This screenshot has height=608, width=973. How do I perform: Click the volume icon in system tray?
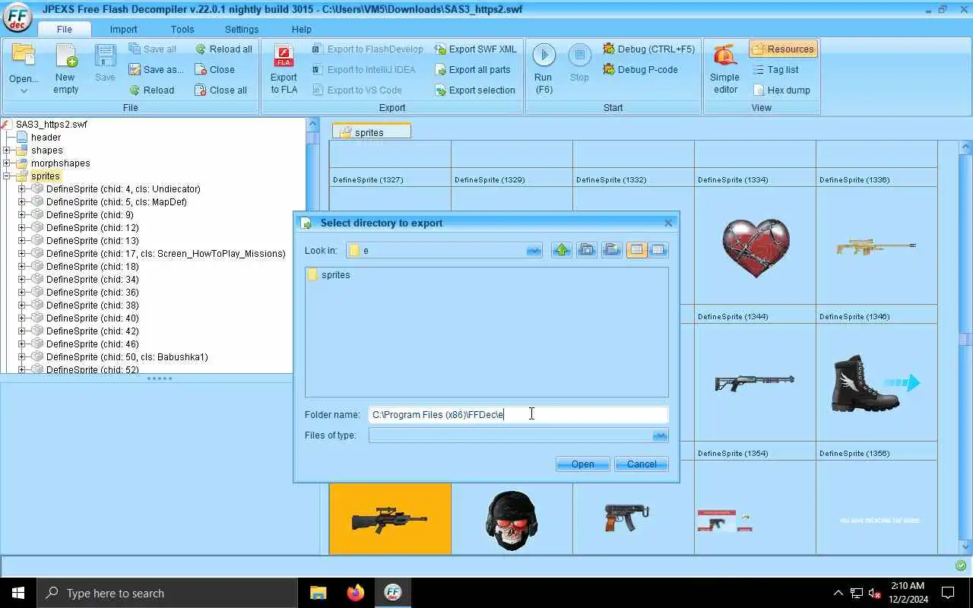pos(874,593)
